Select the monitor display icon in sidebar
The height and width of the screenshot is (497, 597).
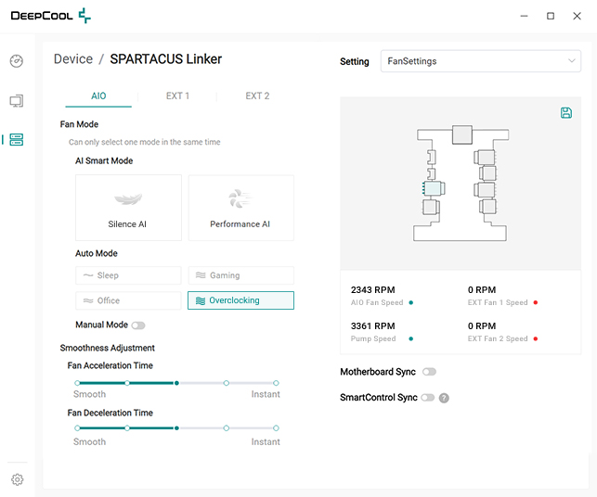coord(17,100)
